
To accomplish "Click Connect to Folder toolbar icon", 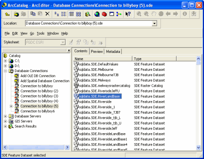I will tap(16, 14).
